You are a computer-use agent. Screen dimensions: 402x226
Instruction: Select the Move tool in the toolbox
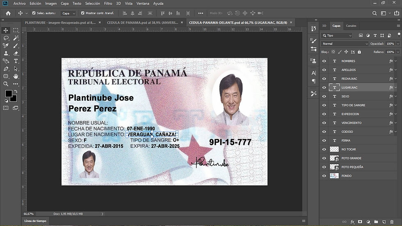(6, 30)
